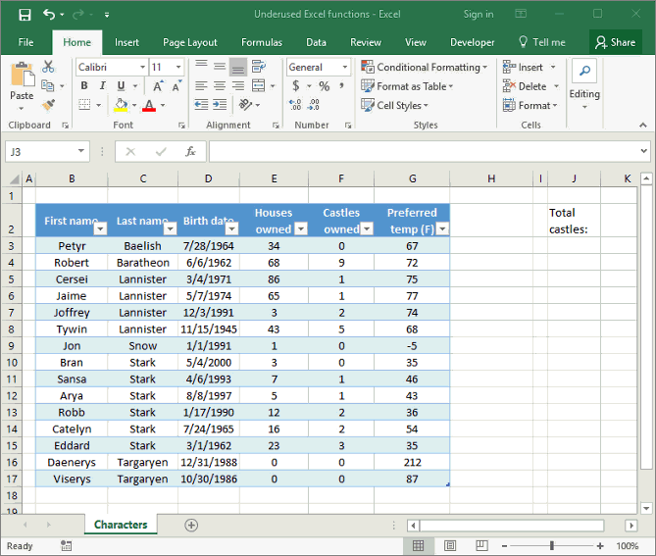Image resolution: width=656 pixels, height=556 pixels.
Task: Toggle Align Left
Action: point(201,86)
